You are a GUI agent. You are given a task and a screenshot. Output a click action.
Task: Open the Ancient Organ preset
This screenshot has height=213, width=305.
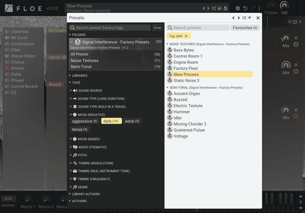click(x=186, y=94)
